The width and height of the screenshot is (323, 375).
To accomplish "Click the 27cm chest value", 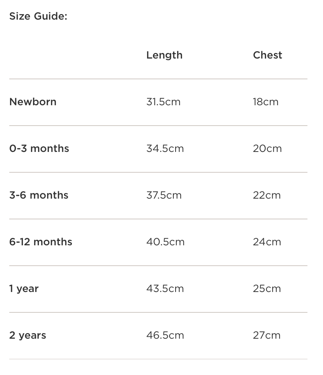I will pyautogui.click(x=267, y=335).
